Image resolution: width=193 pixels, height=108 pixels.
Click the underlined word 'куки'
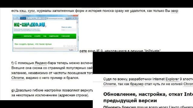(x=31, y=11)
